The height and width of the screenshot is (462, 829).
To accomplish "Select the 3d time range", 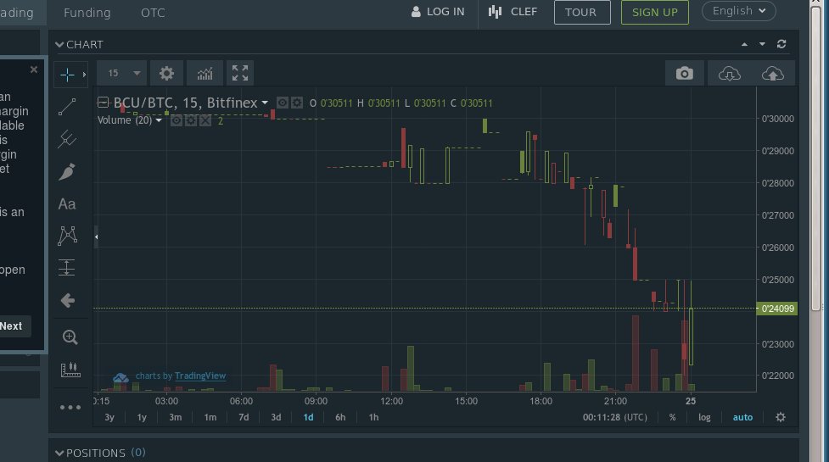I will point(276,417).
